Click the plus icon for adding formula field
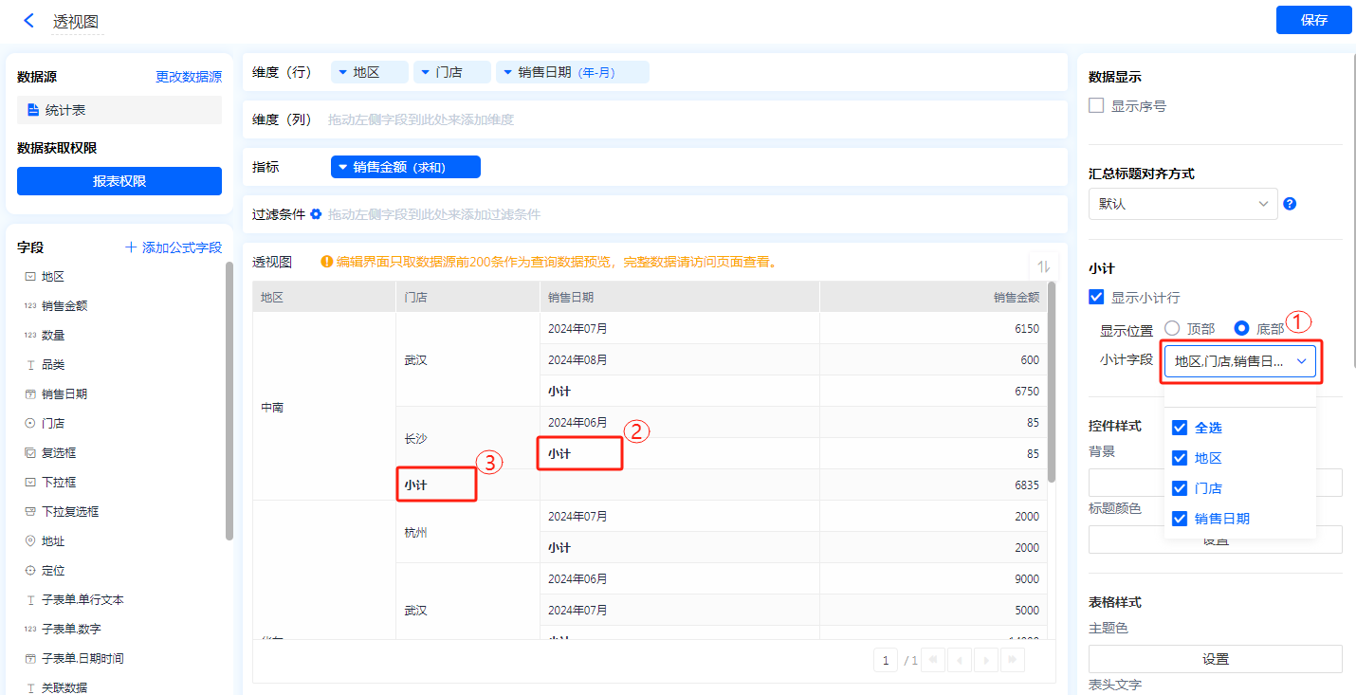The image size is (1356, 695). pyautogui.click(x=131, y=247)
